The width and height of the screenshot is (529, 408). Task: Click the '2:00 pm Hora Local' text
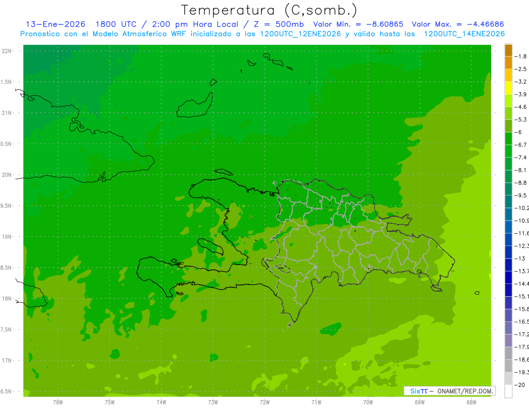[x=194, y=24]
